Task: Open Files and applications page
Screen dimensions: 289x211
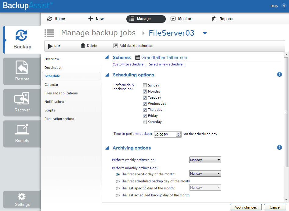Action: point(61,93)
